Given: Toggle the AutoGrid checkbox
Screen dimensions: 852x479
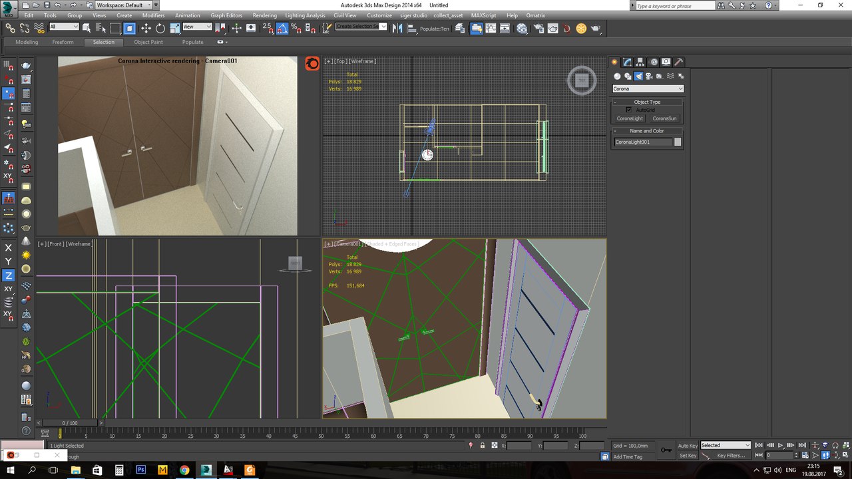Looking at the screenshot, I should click(x=629, y=110).
